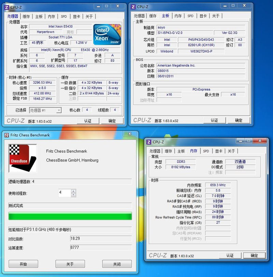Click the chipset value P45/P43/G45/G43
The width and height of the screenshot is (273, 277).
(x=201, y=40)
